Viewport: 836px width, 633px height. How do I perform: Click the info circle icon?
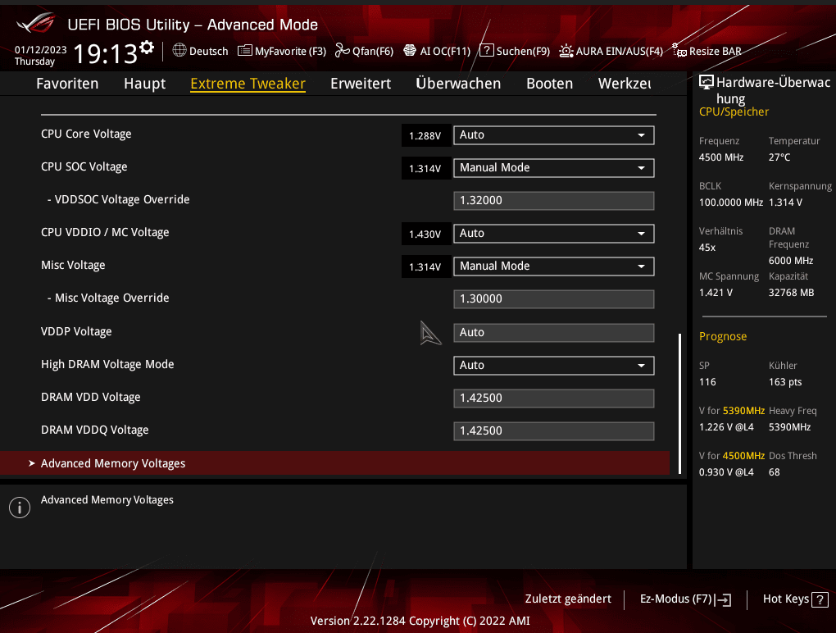[20, 508]
